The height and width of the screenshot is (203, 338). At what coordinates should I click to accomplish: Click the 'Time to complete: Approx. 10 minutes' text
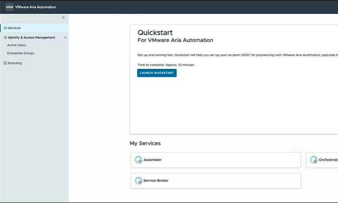(166, 65)
